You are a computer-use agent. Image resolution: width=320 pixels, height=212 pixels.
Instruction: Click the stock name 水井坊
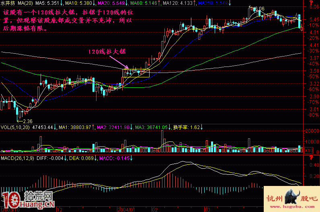coord(8,3)
